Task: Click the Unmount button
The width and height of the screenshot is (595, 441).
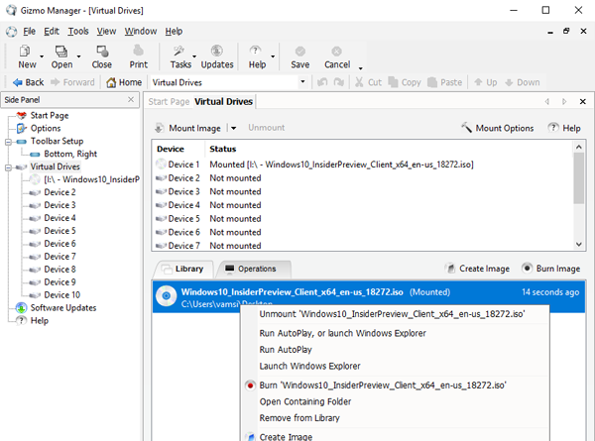Action: [267, 128]
